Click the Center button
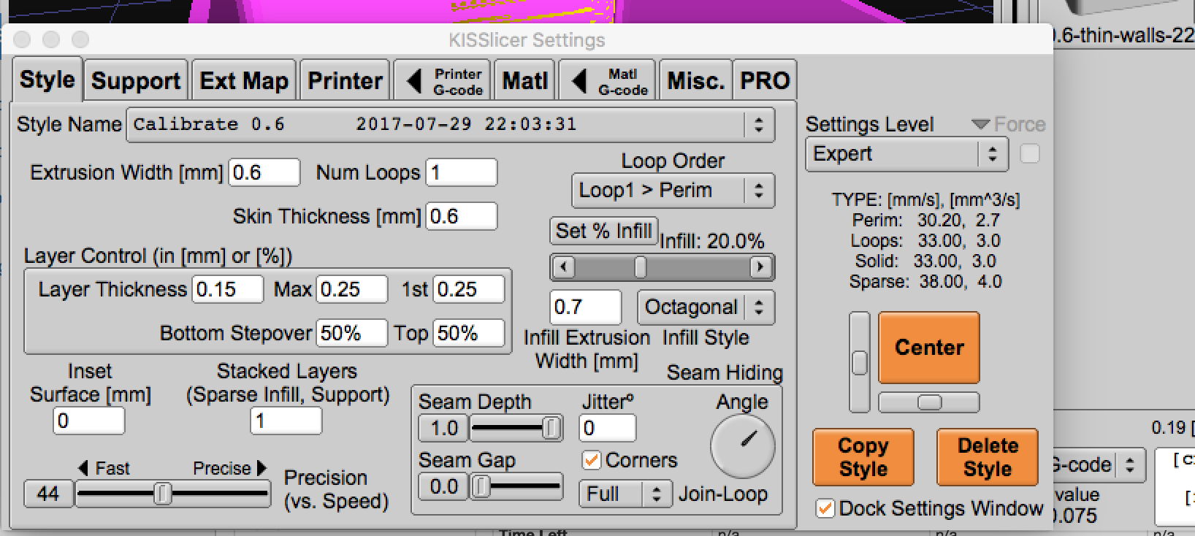The image size is (1195, 536). pyautogui.click(x=929, y=348)
